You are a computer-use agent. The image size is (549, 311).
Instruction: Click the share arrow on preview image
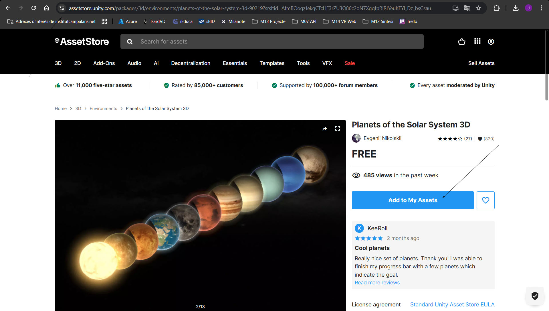coord(324,129)
